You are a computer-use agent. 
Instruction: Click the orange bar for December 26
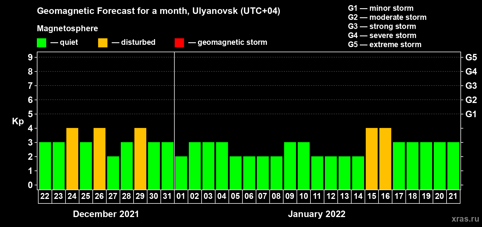pyautogui.click(x=100, y=159)
